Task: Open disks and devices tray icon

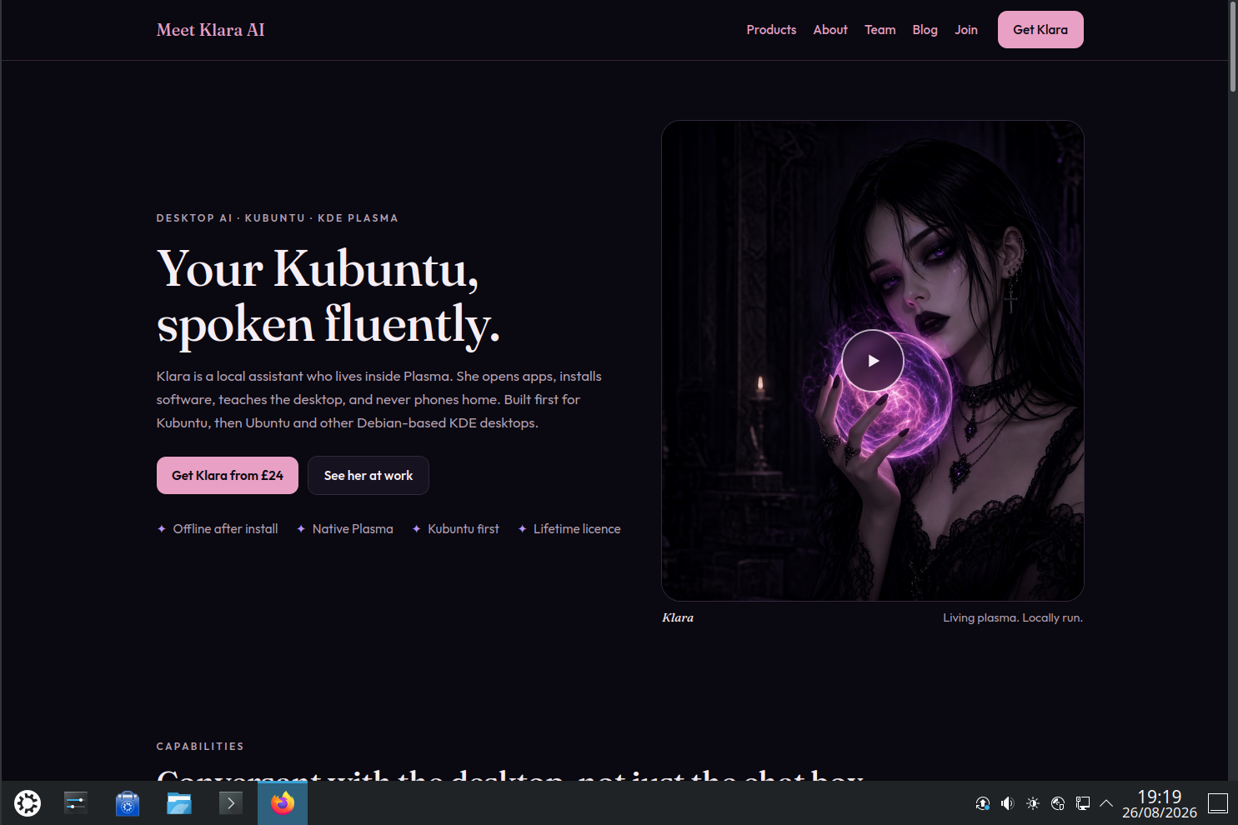Action: point(1058,803)
